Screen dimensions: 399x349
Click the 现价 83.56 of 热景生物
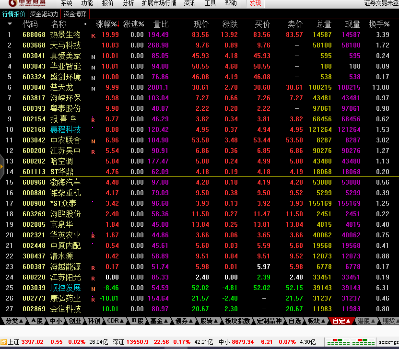click(200, 35)
